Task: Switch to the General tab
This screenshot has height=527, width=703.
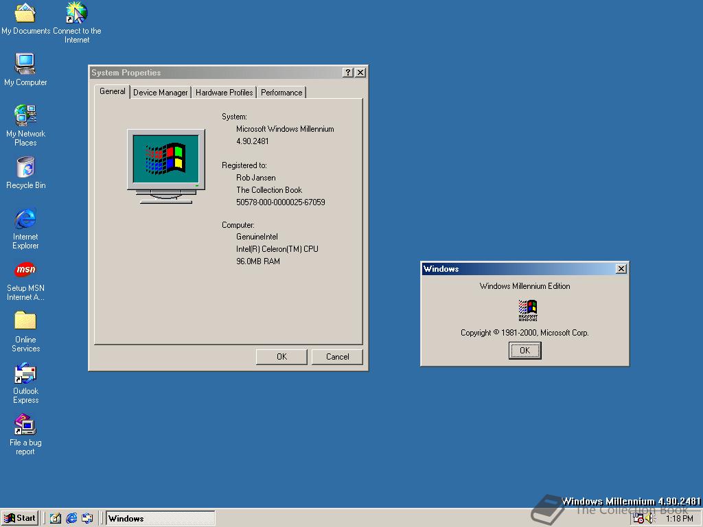Action: pos(112,91)
